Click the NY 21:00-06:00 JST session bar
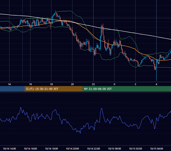Image resolution: width=171 pixels, height=151 pixels. pos(126,89)
